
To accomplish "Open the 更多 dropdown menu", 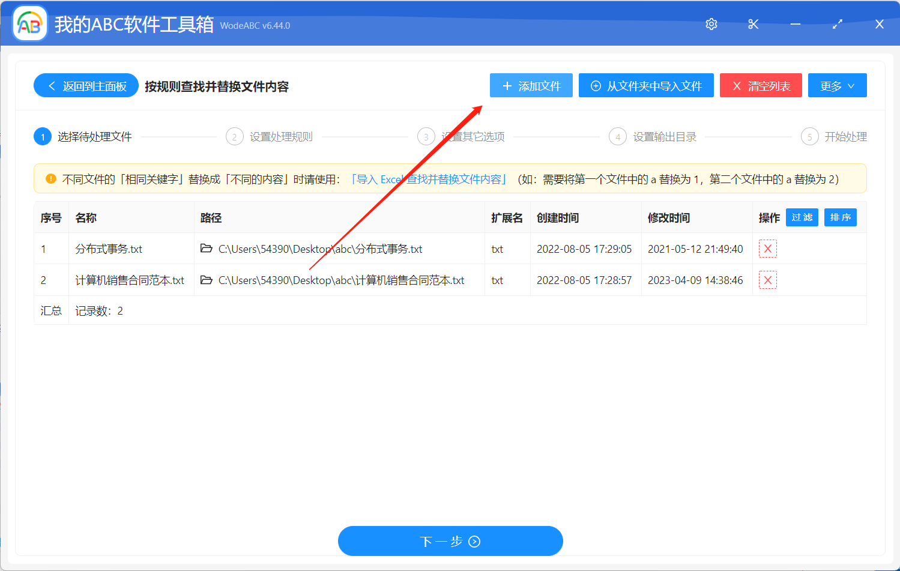I will pos(837,85).
